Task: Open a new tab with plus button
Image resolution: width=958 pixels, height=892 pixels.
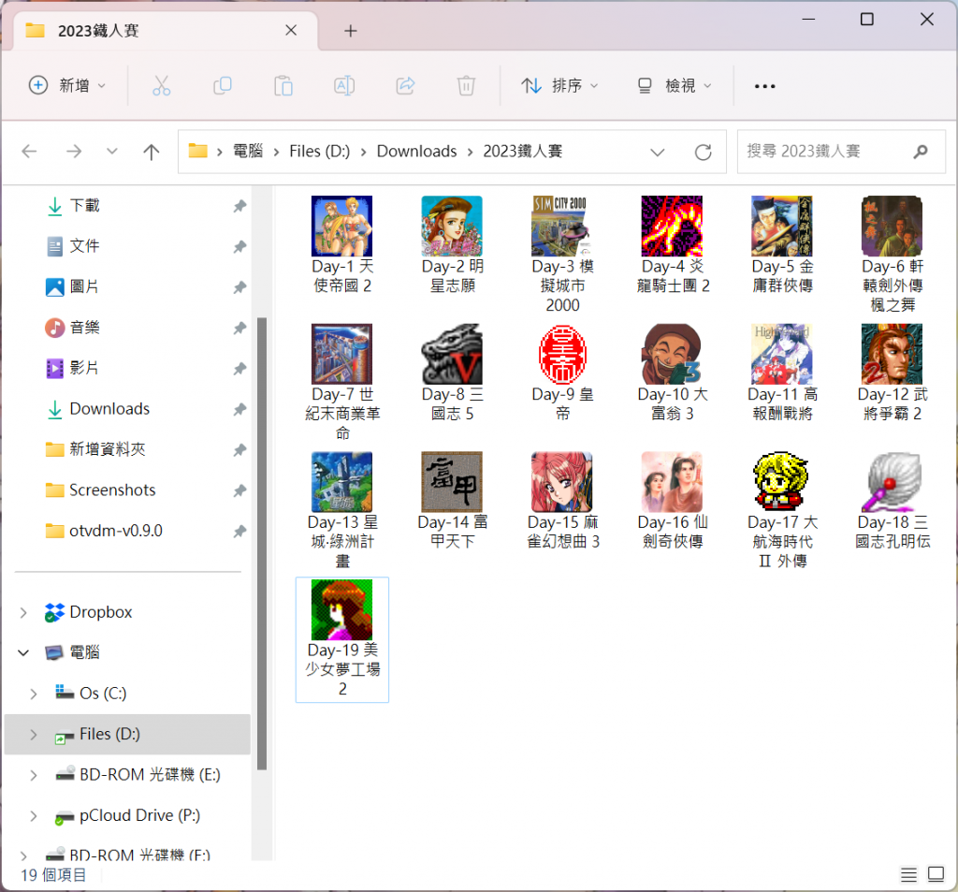Action: pyautogui.click(x=351, y=31)
